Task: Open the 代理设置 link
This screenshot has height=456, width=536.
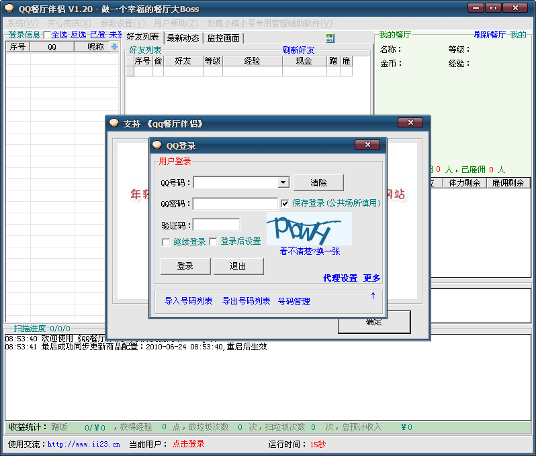Action: point(340,278)
